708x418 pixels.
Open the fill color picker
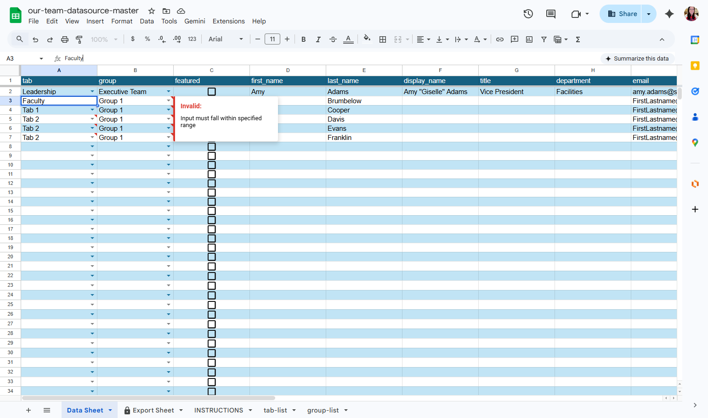(x=367, y=39)
